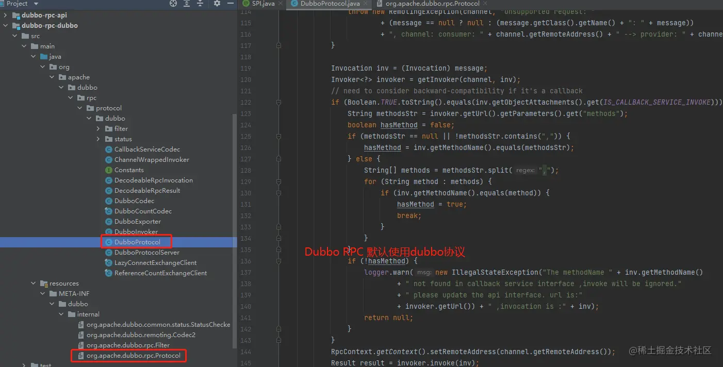Viewport: 723px width, 367px height.
Task: Open Project panel settings gear
Action: click(x=217, y=3)
